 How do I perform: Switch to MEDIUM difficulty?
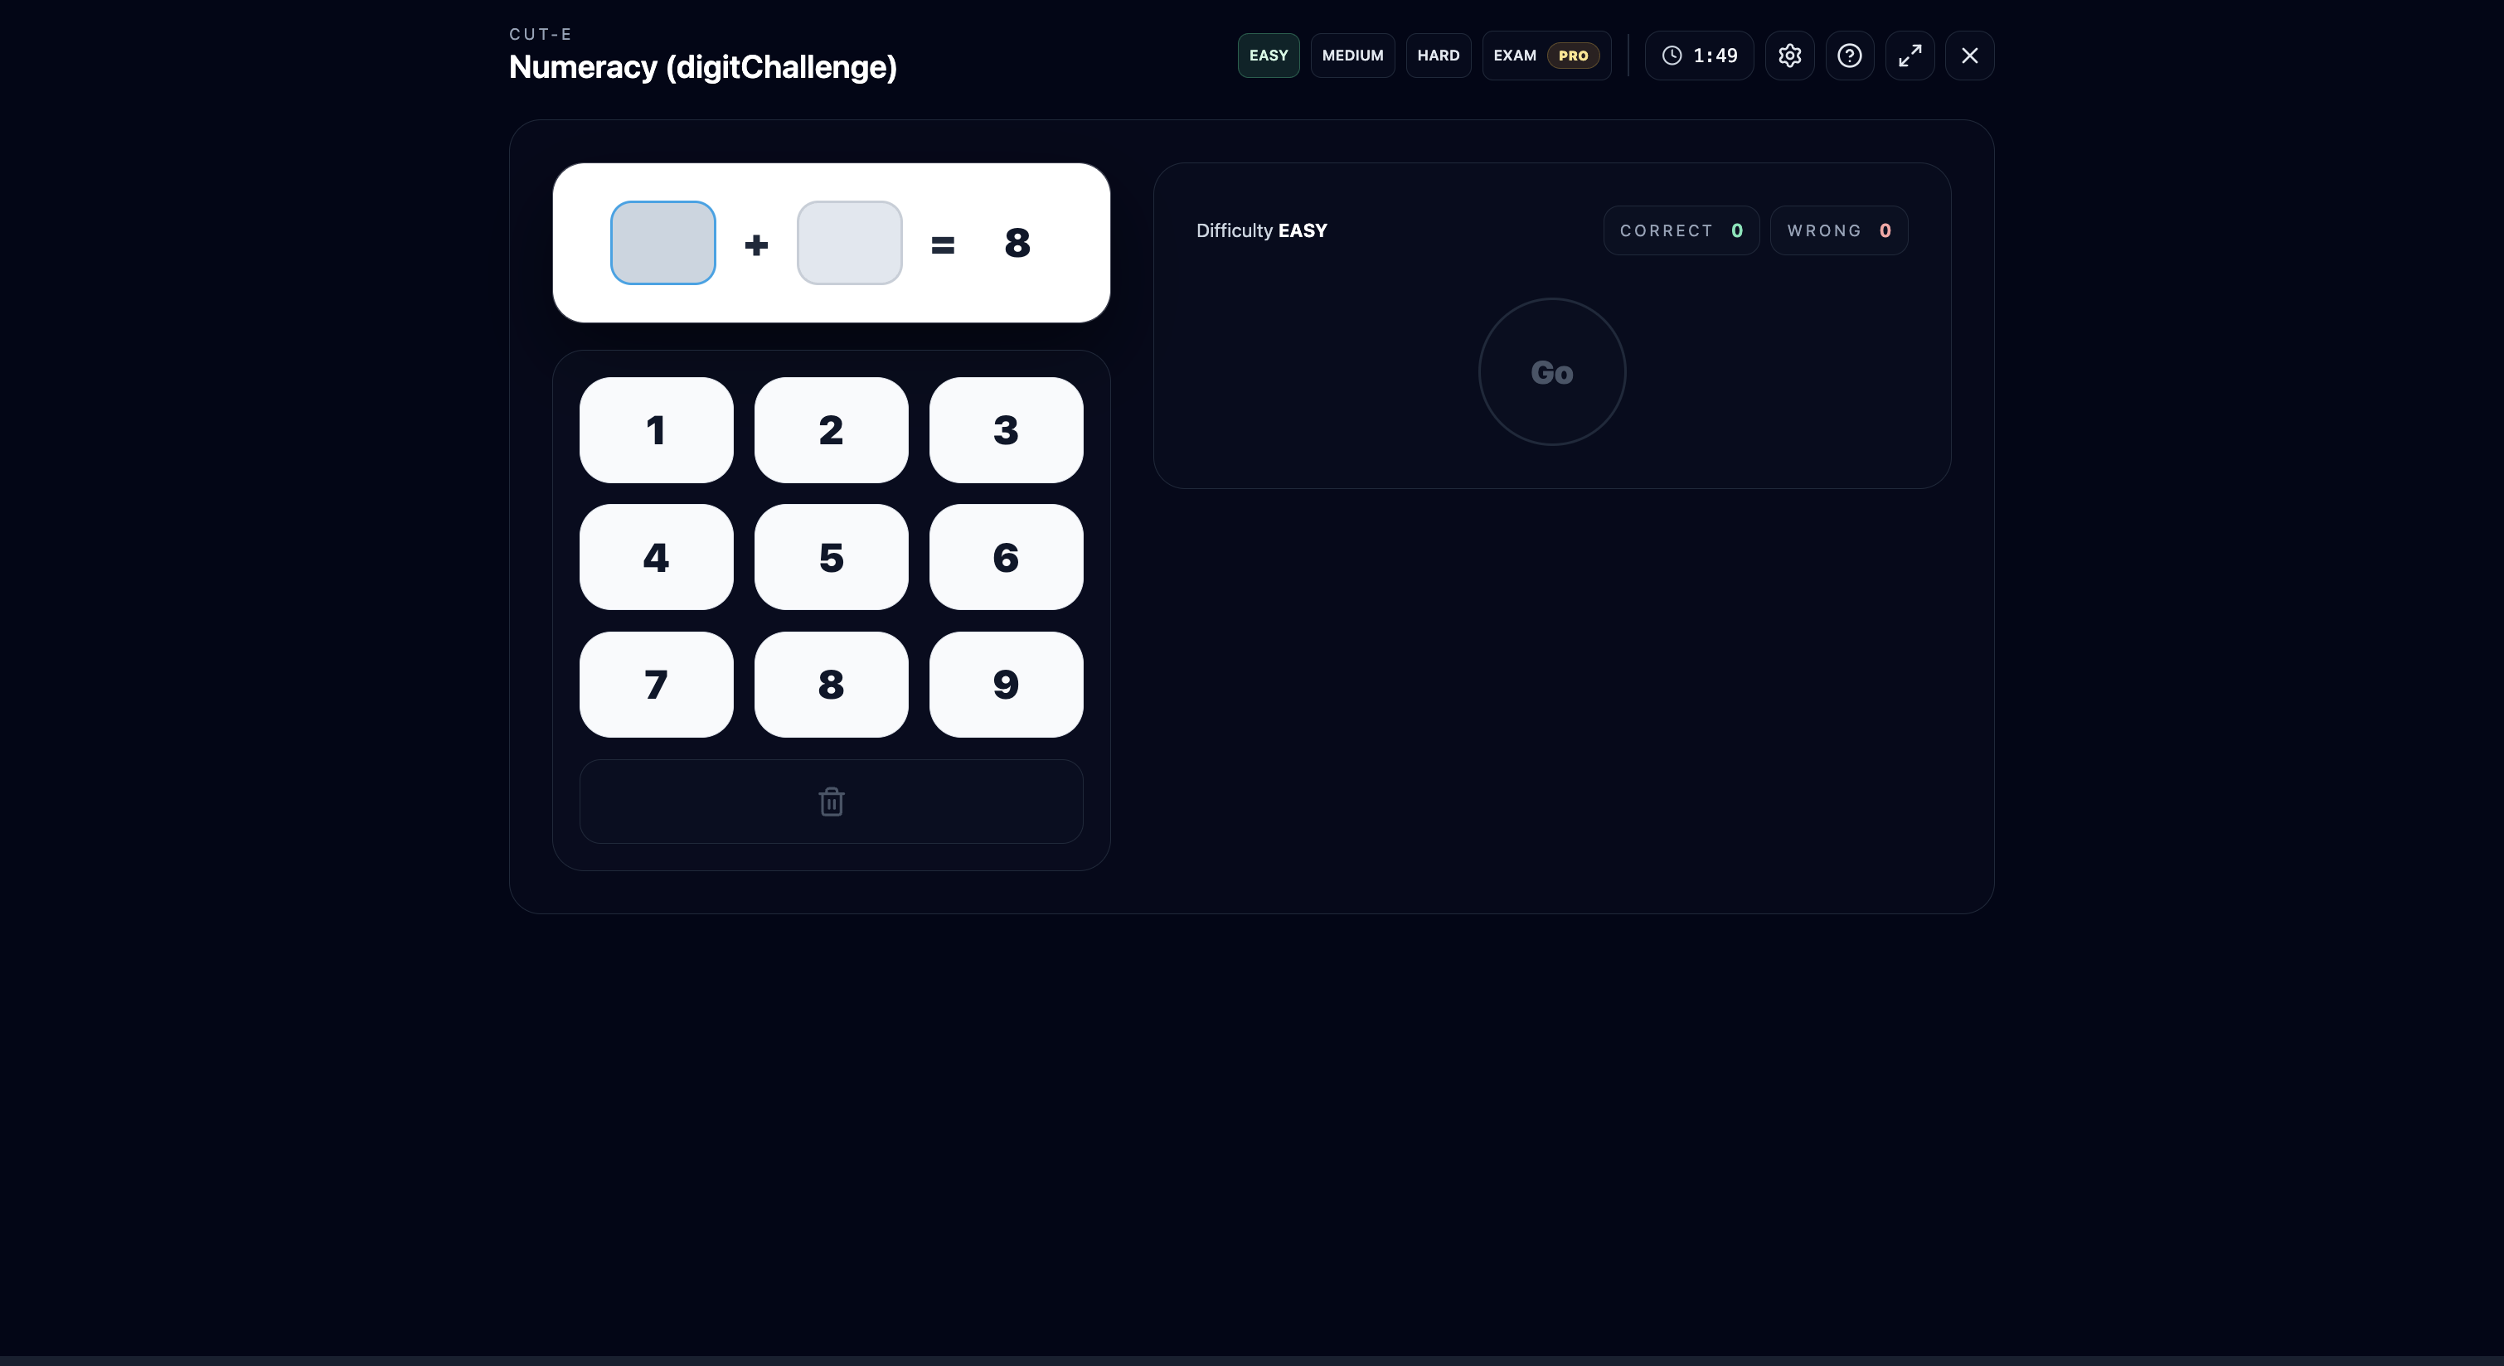(1352, 56)
